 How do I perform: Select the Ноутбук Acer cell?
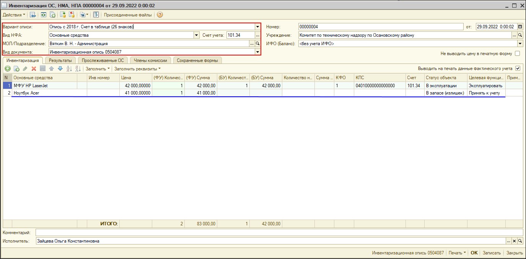(x=44, y=93)
